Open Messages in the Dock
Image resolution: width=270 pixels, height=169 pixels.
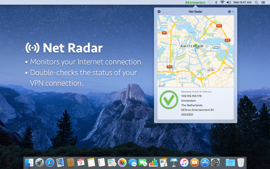point(132,162)
